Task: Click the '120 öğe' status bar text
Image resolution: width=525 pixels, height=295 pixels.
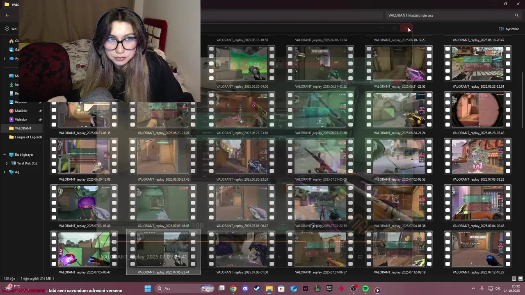Action: (x=9, y=279)
